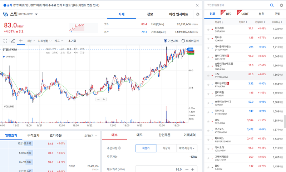The height and width of the screenshot is (172, 286).
Task: Open the 예약-지정가 dropdown
Action: tap(187, 148)
